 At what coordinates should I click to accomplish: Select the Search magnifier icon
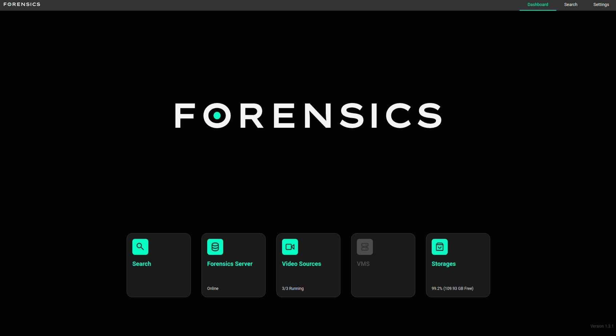coord(140,247)
